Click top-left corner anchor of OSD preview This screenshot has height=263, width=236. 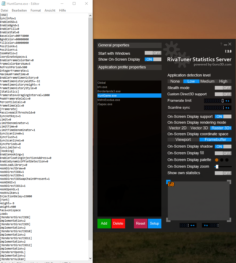point(168,182)
